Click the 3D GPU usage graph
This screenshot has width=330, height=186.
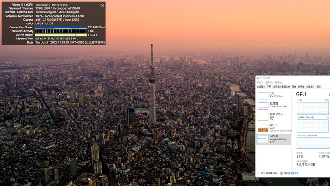pyautogui.click(x=313, y=108)
